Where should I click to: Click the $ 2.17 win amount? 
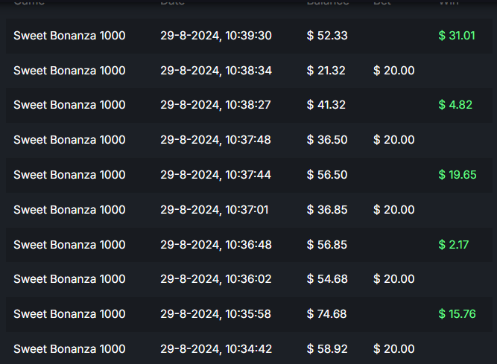point(454,244)
